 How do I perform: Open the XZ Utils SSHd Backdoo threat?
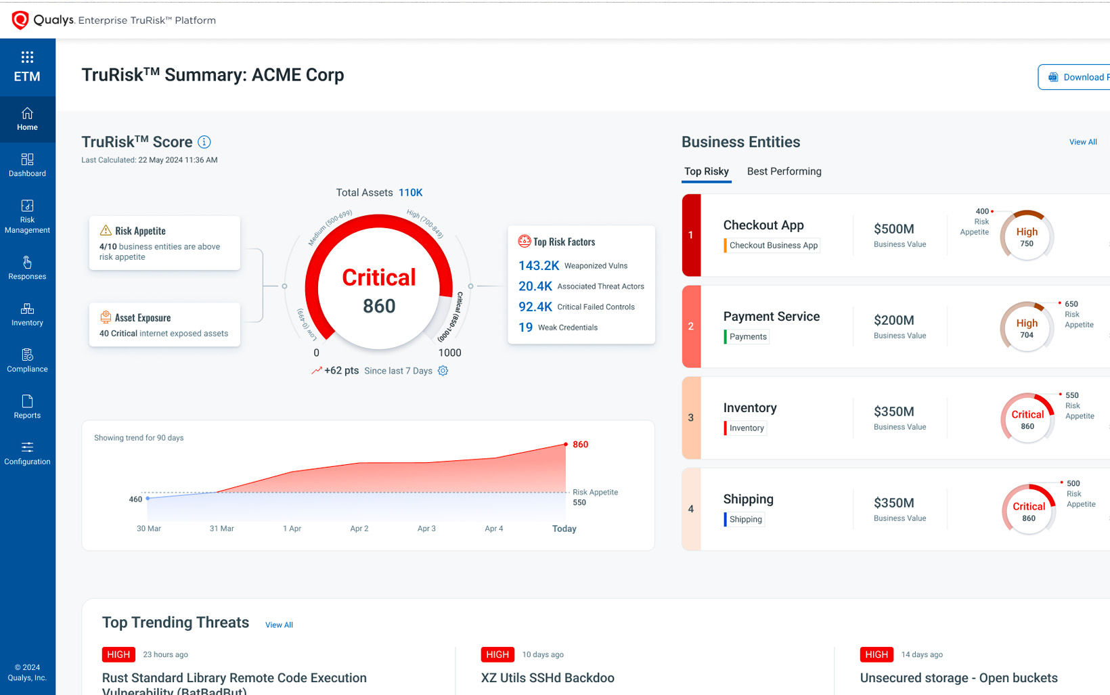pos(548,678)
